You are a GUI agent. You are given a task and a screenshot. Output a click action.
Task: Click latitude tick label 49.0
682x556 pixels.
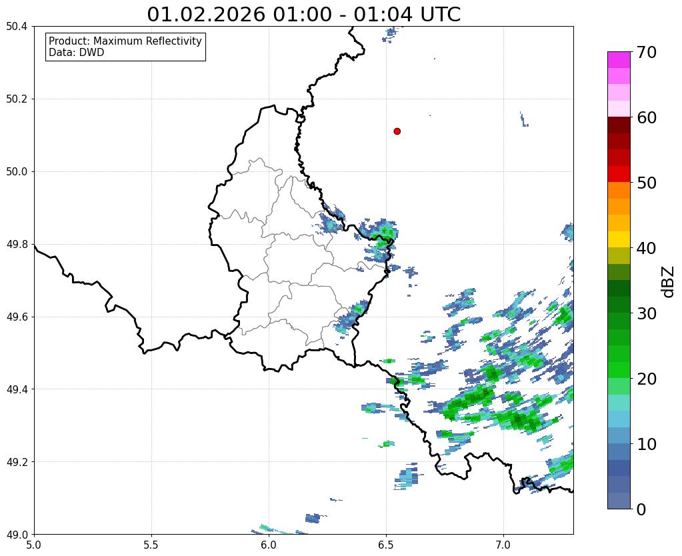pos(17,535)
